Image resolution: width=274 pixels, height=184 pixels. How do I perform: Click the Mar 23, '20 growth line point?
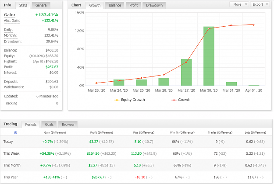[96, 83]
